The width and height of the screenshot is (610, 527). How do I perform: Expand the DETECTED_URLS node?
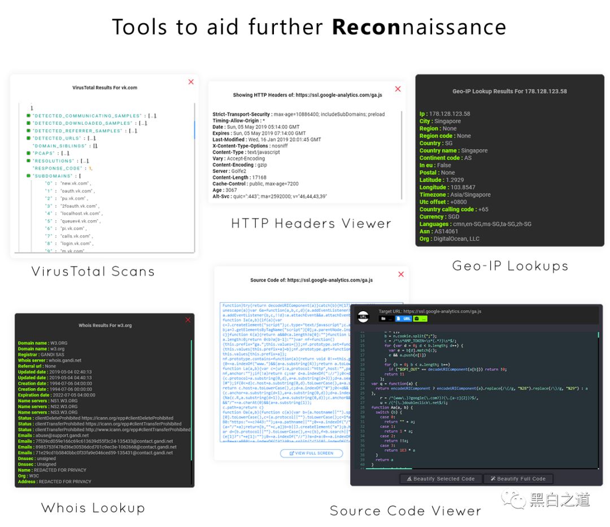point(28,138)
